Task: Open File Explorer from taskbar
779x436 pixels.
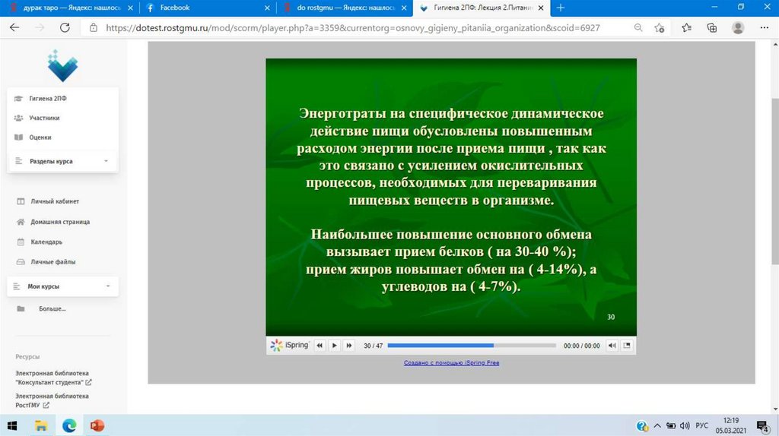Action: pos(41,425)
